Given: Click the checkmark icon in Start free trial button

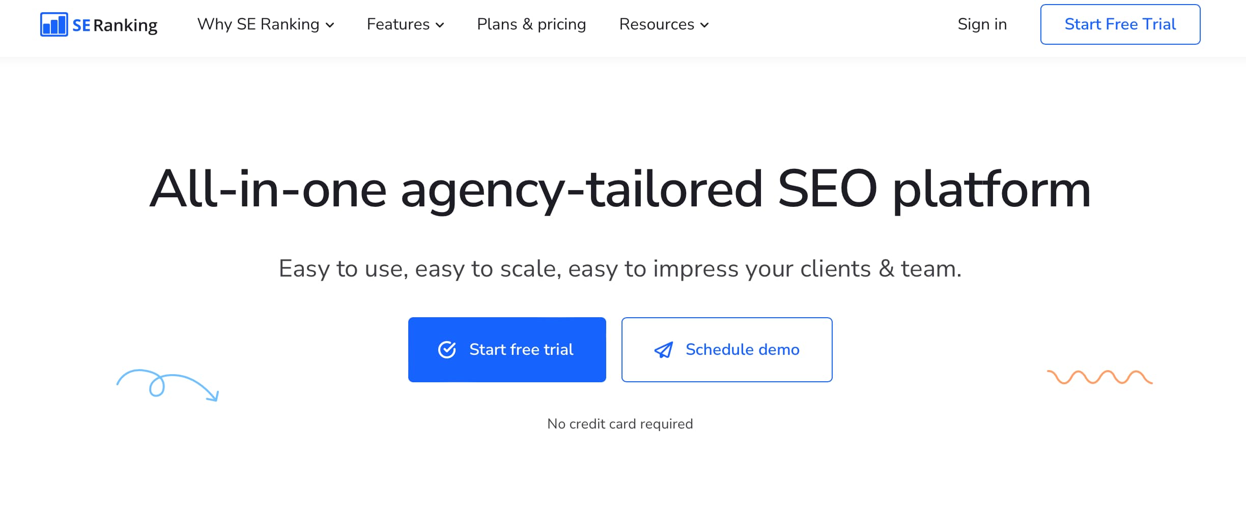Looking at the screenshot, I should pyautogui.click(x=446, y=349).
